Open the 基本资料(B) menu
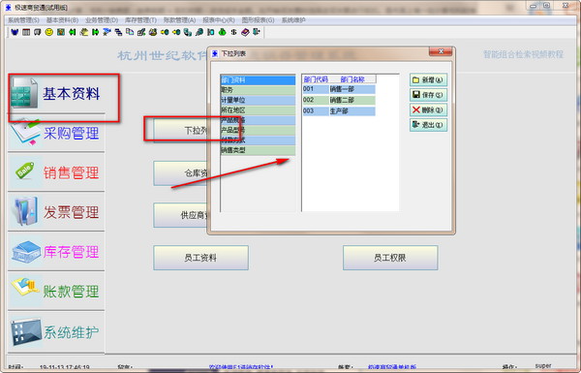Image resolution: width=581 pixels, height=373 pixels. pos(62,20)
